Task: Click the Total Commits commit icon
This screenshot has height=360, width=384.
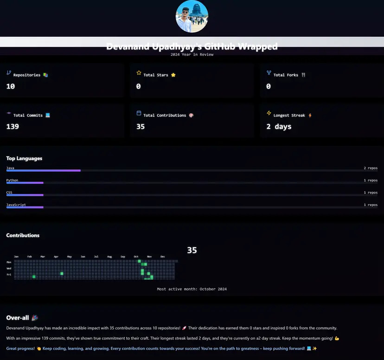Action: 9,113
